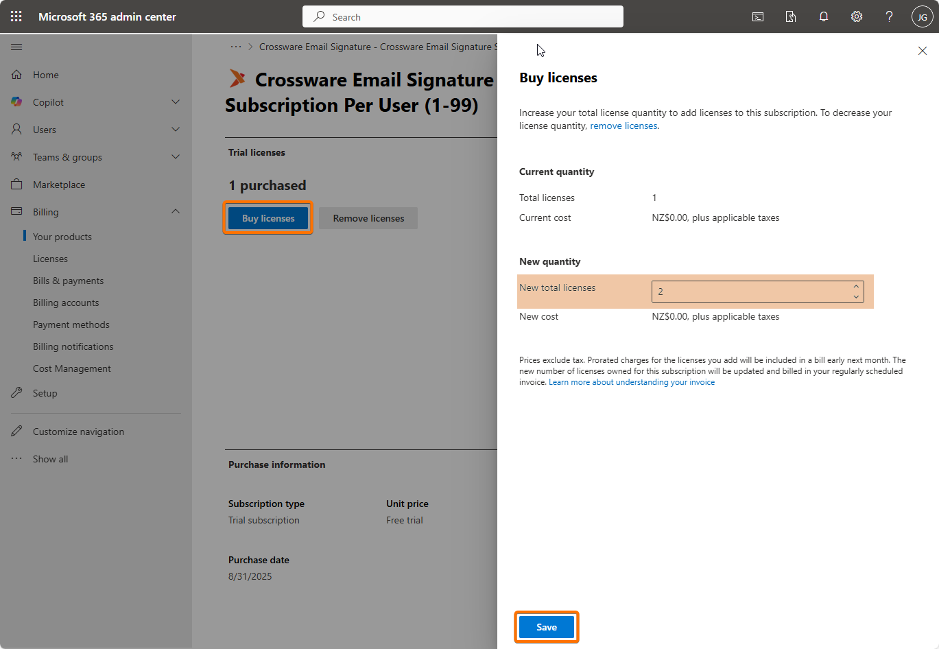
Task: Go to Licenses under Billing
Action: click(50, 259)
